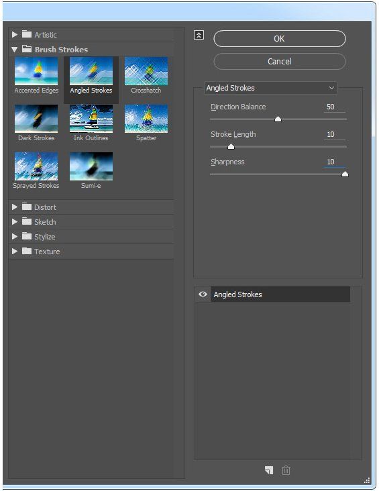The image size is (379, 491).
Task: Click the new effect layer icon
Action: [x=269, y=470]
